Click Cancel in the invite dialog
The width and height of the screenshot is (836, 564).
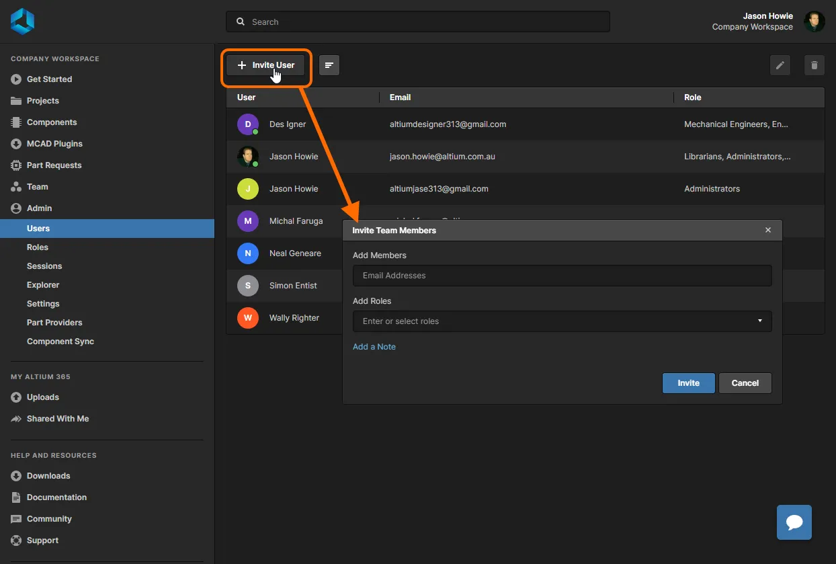(745, 383)
